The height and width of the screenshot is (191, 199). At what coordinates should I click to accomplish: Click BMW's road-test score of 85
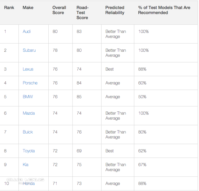point(79,97)
